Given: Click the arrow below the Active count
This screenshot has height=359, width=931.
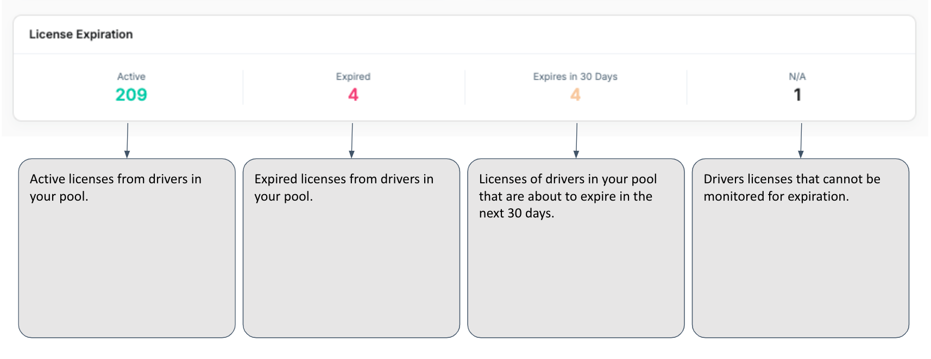Looking at the screenshot, I should click(x=127, y=140).
